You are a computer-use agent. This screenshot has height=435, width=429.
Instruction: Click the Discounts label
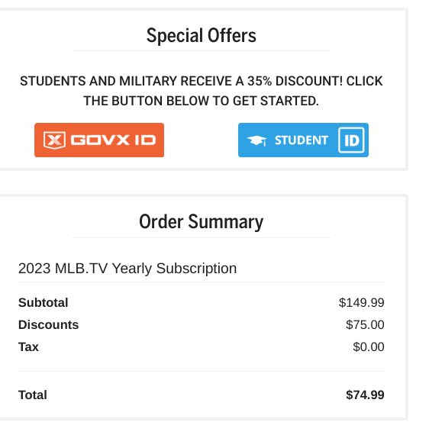pos(48,324)
